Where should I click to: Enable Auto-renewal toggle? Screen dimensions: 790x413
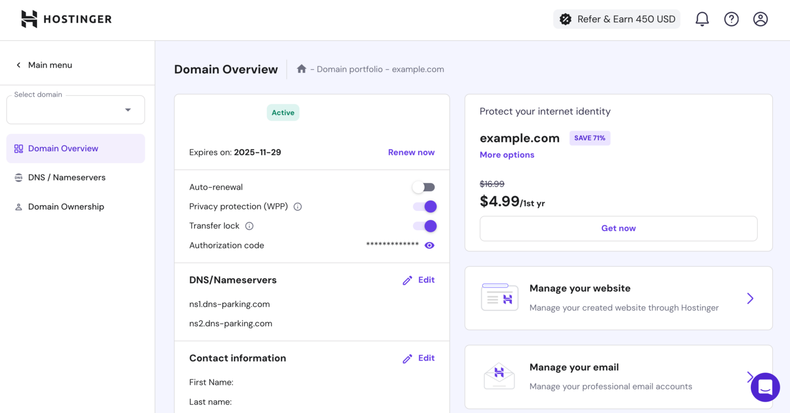tap(423, 187)
